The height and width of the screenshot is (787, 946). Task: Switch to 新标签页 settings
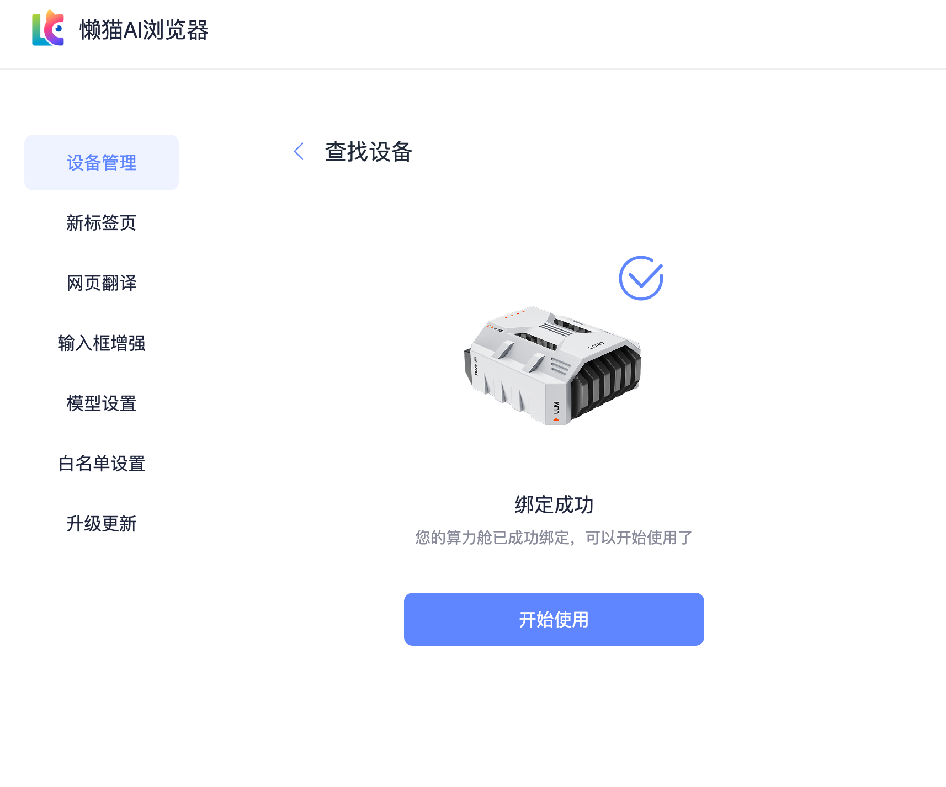click(102, 222)
